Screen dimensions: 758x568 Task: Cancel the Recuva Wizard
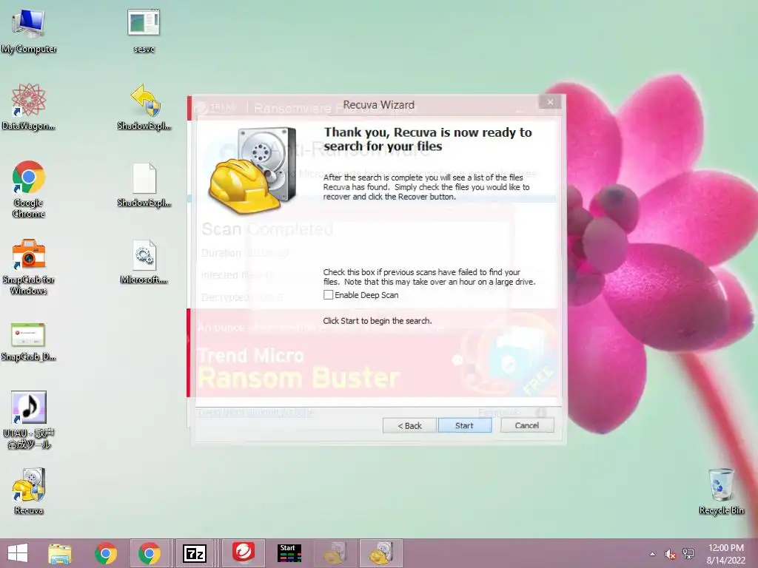click(x=527, y=425)
